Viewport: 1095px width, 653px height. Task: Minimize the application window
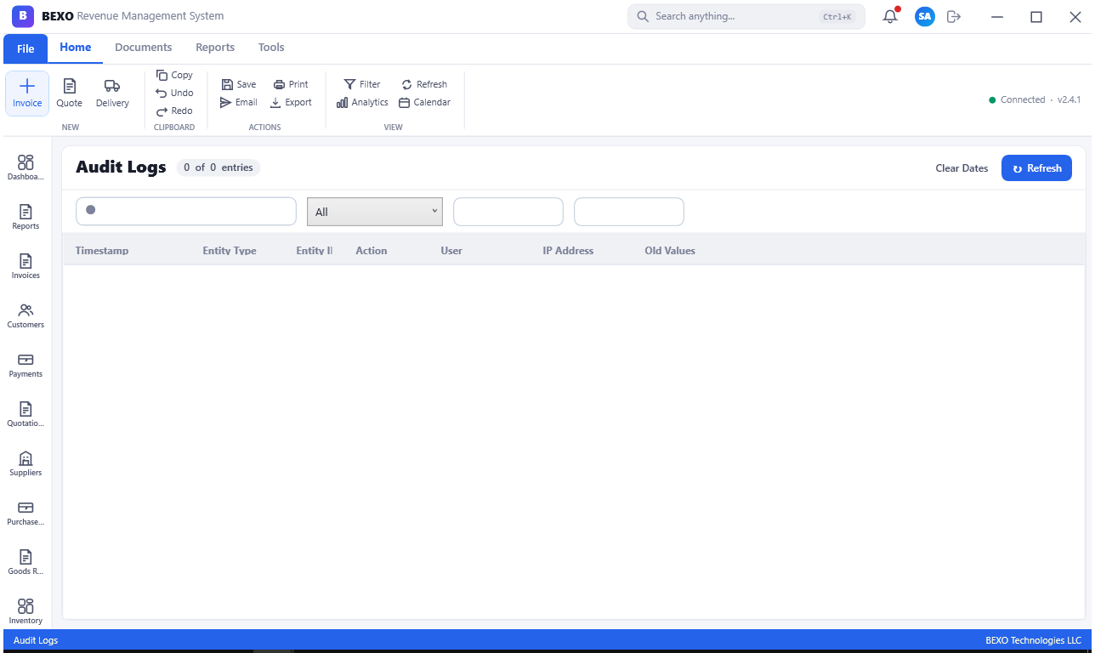coord(997,16)
